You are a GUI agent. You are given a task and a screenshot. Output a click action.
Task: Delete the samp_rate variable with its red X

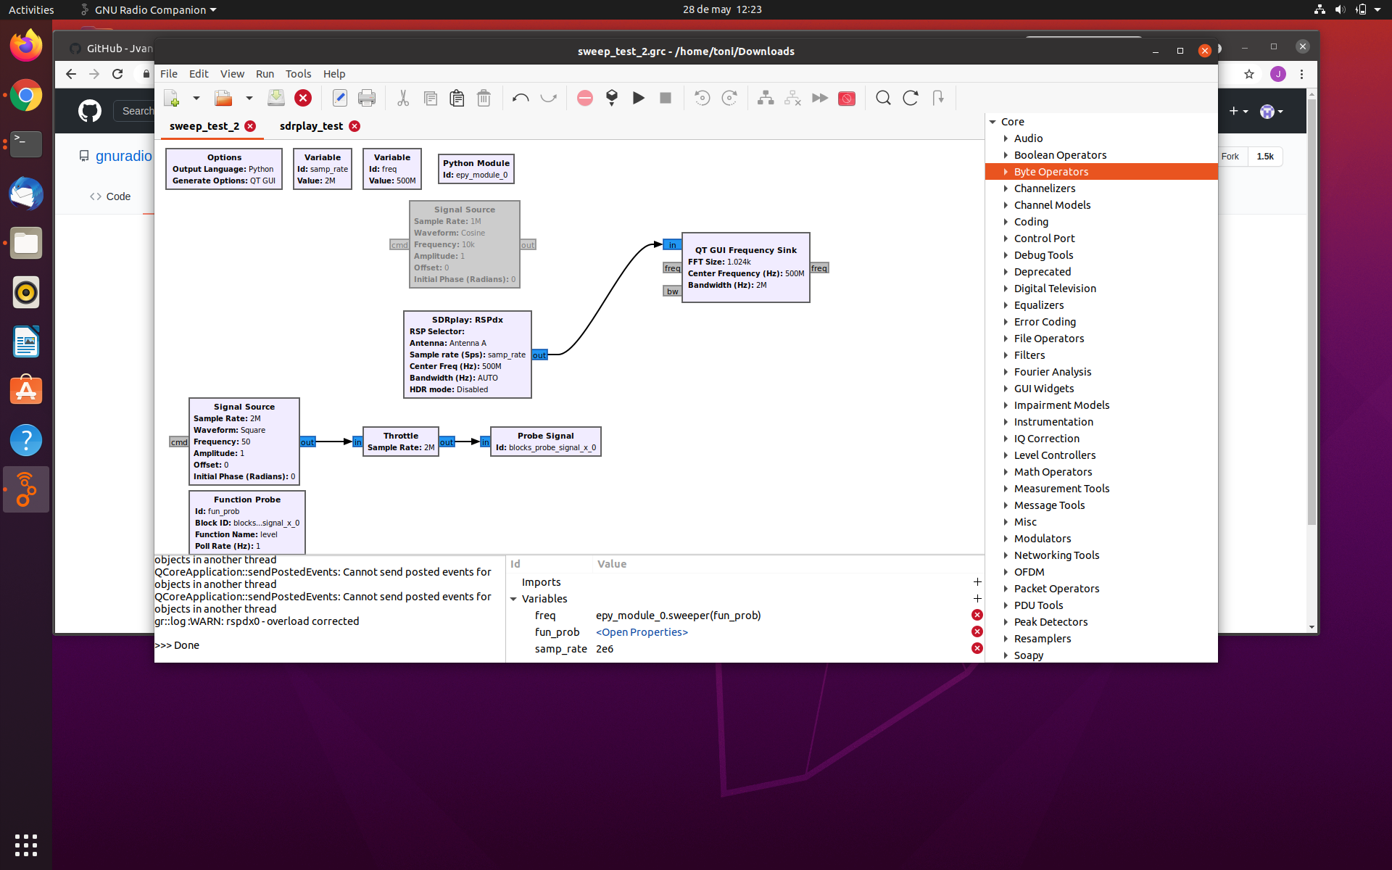[x=977, y=648]
